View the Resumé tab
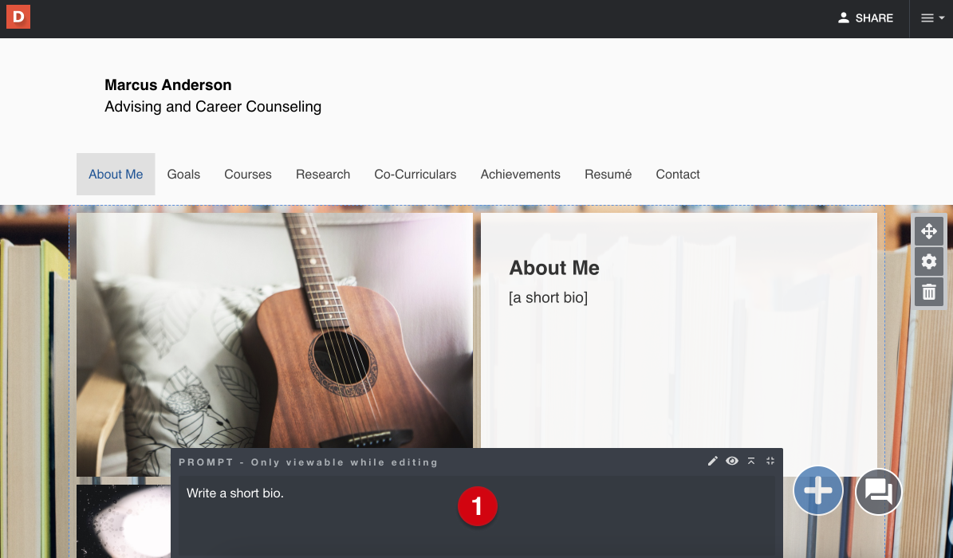Image resolution: width=953 pixels, height=558 pixels. tap(608, 175)
